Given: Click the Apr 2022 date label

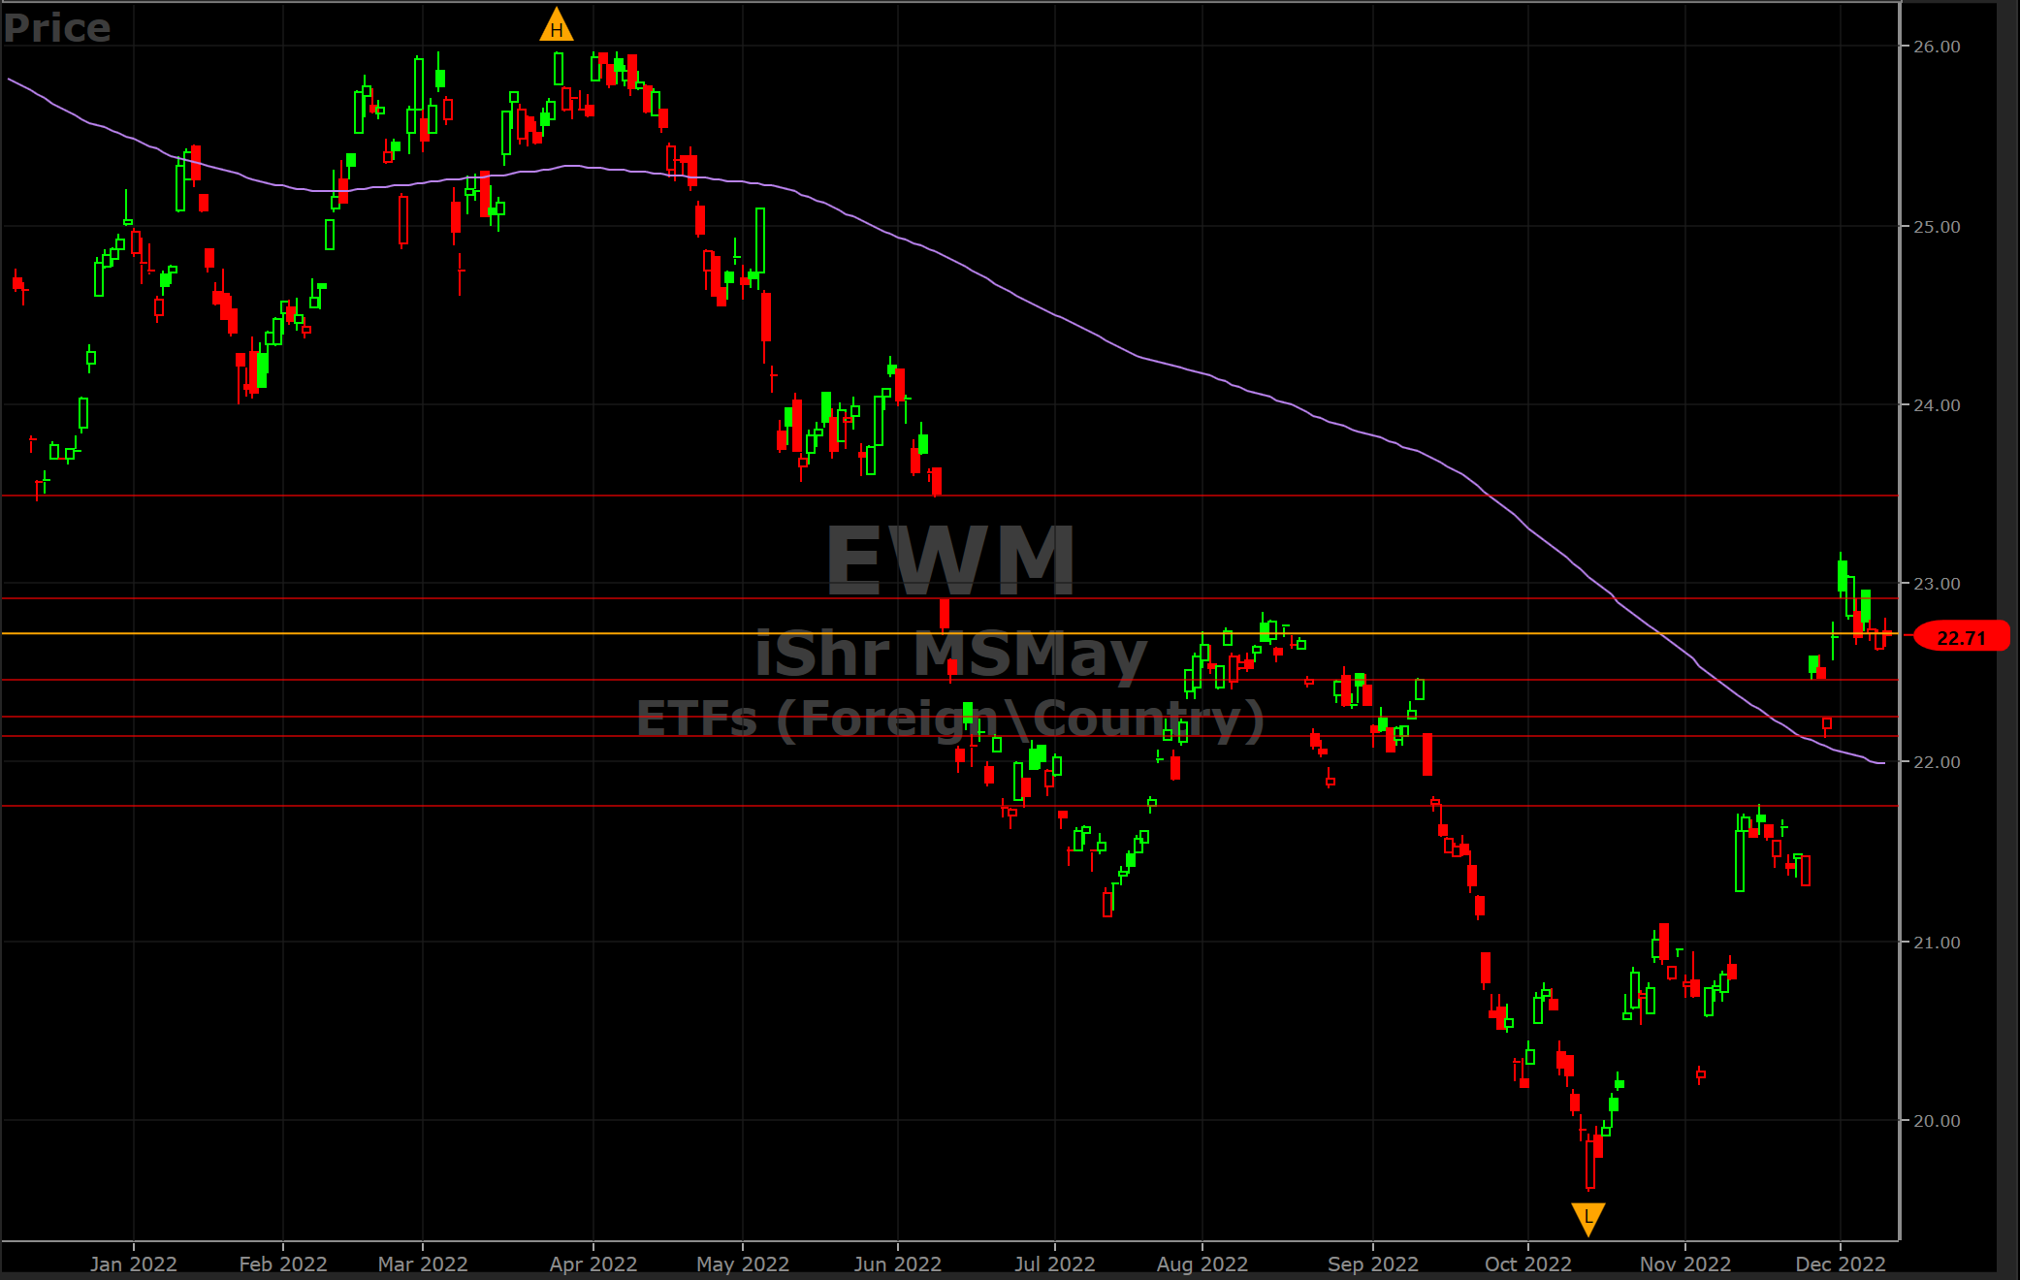Looking at the screenshot, I should pyautogui.click(x=593, y=1264).
